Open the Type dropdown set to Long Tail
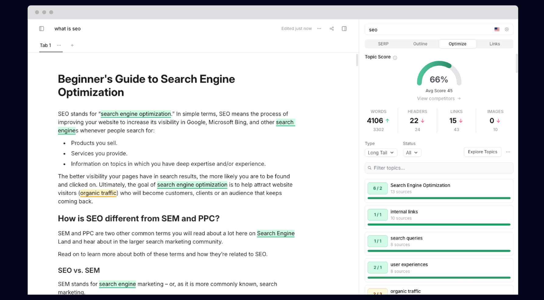 (381, 152)
